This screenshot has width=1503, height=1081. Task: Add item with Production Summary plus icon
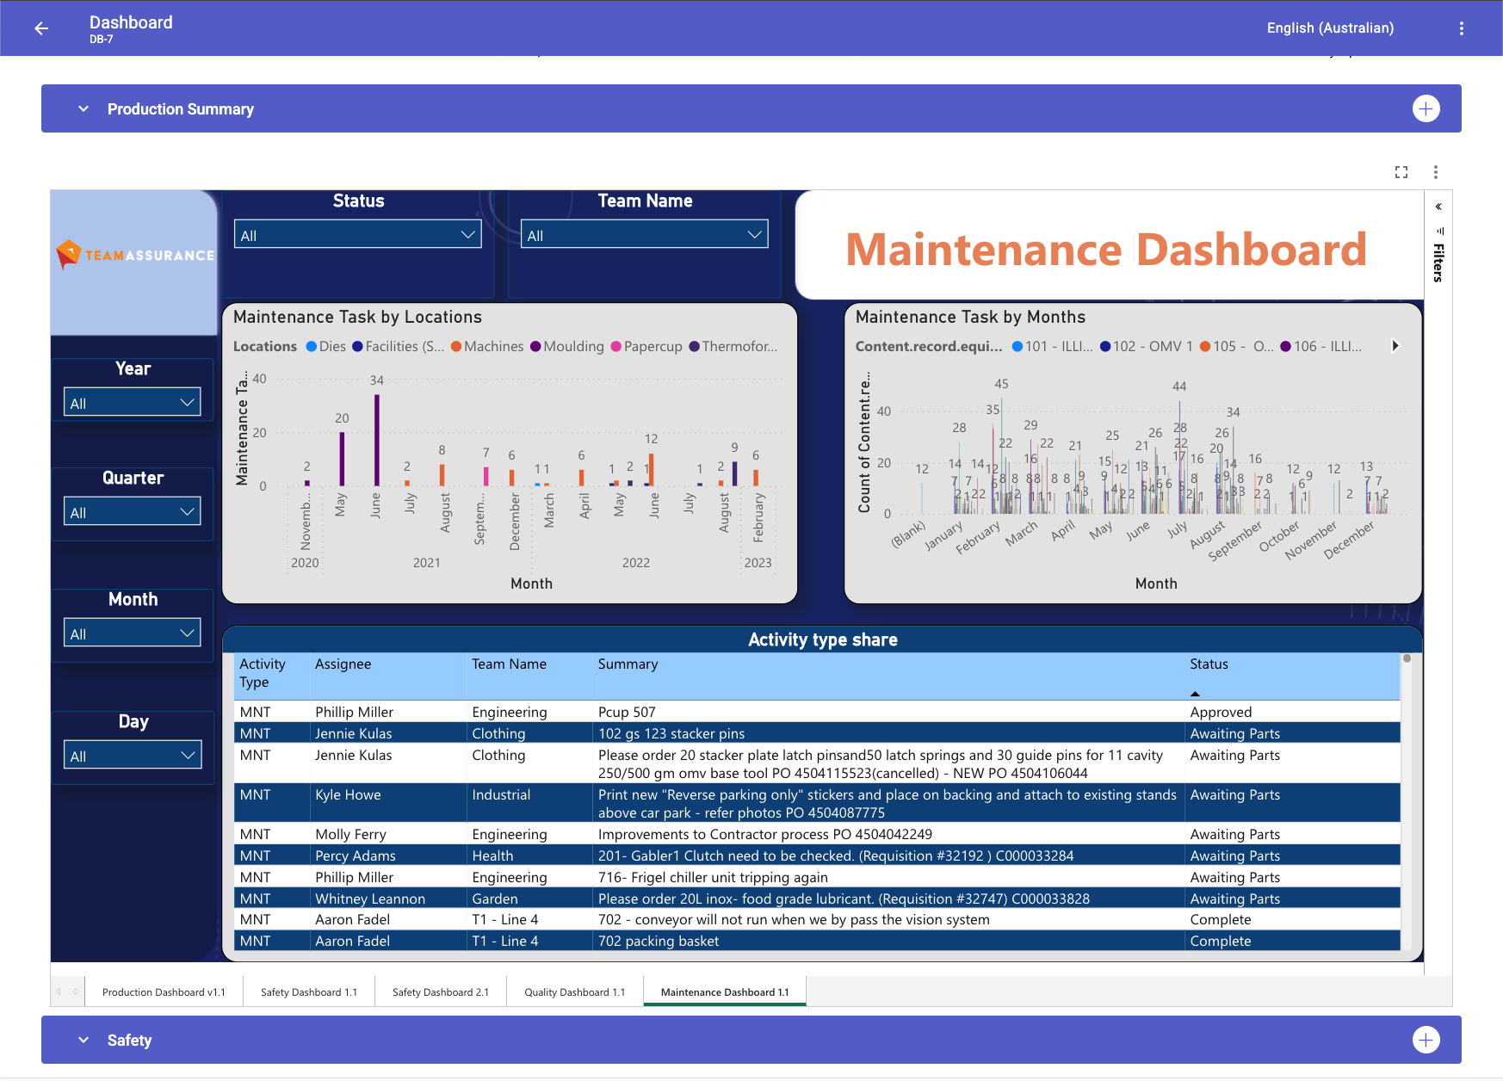(x=1426, y=108)
